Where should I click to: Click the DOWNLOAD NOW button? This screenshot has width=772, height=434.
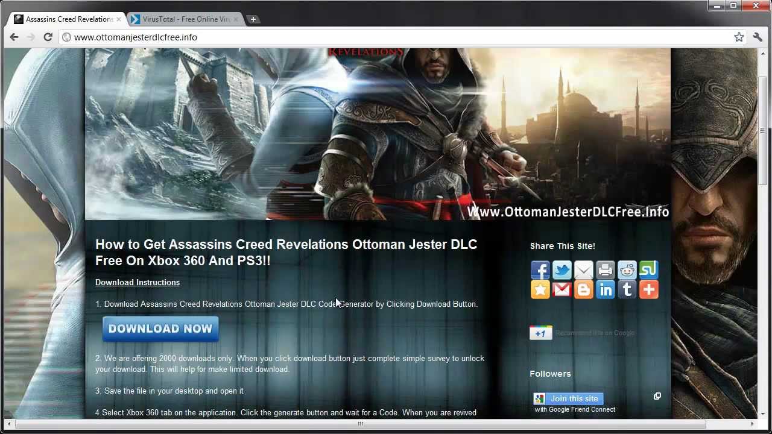160,329
